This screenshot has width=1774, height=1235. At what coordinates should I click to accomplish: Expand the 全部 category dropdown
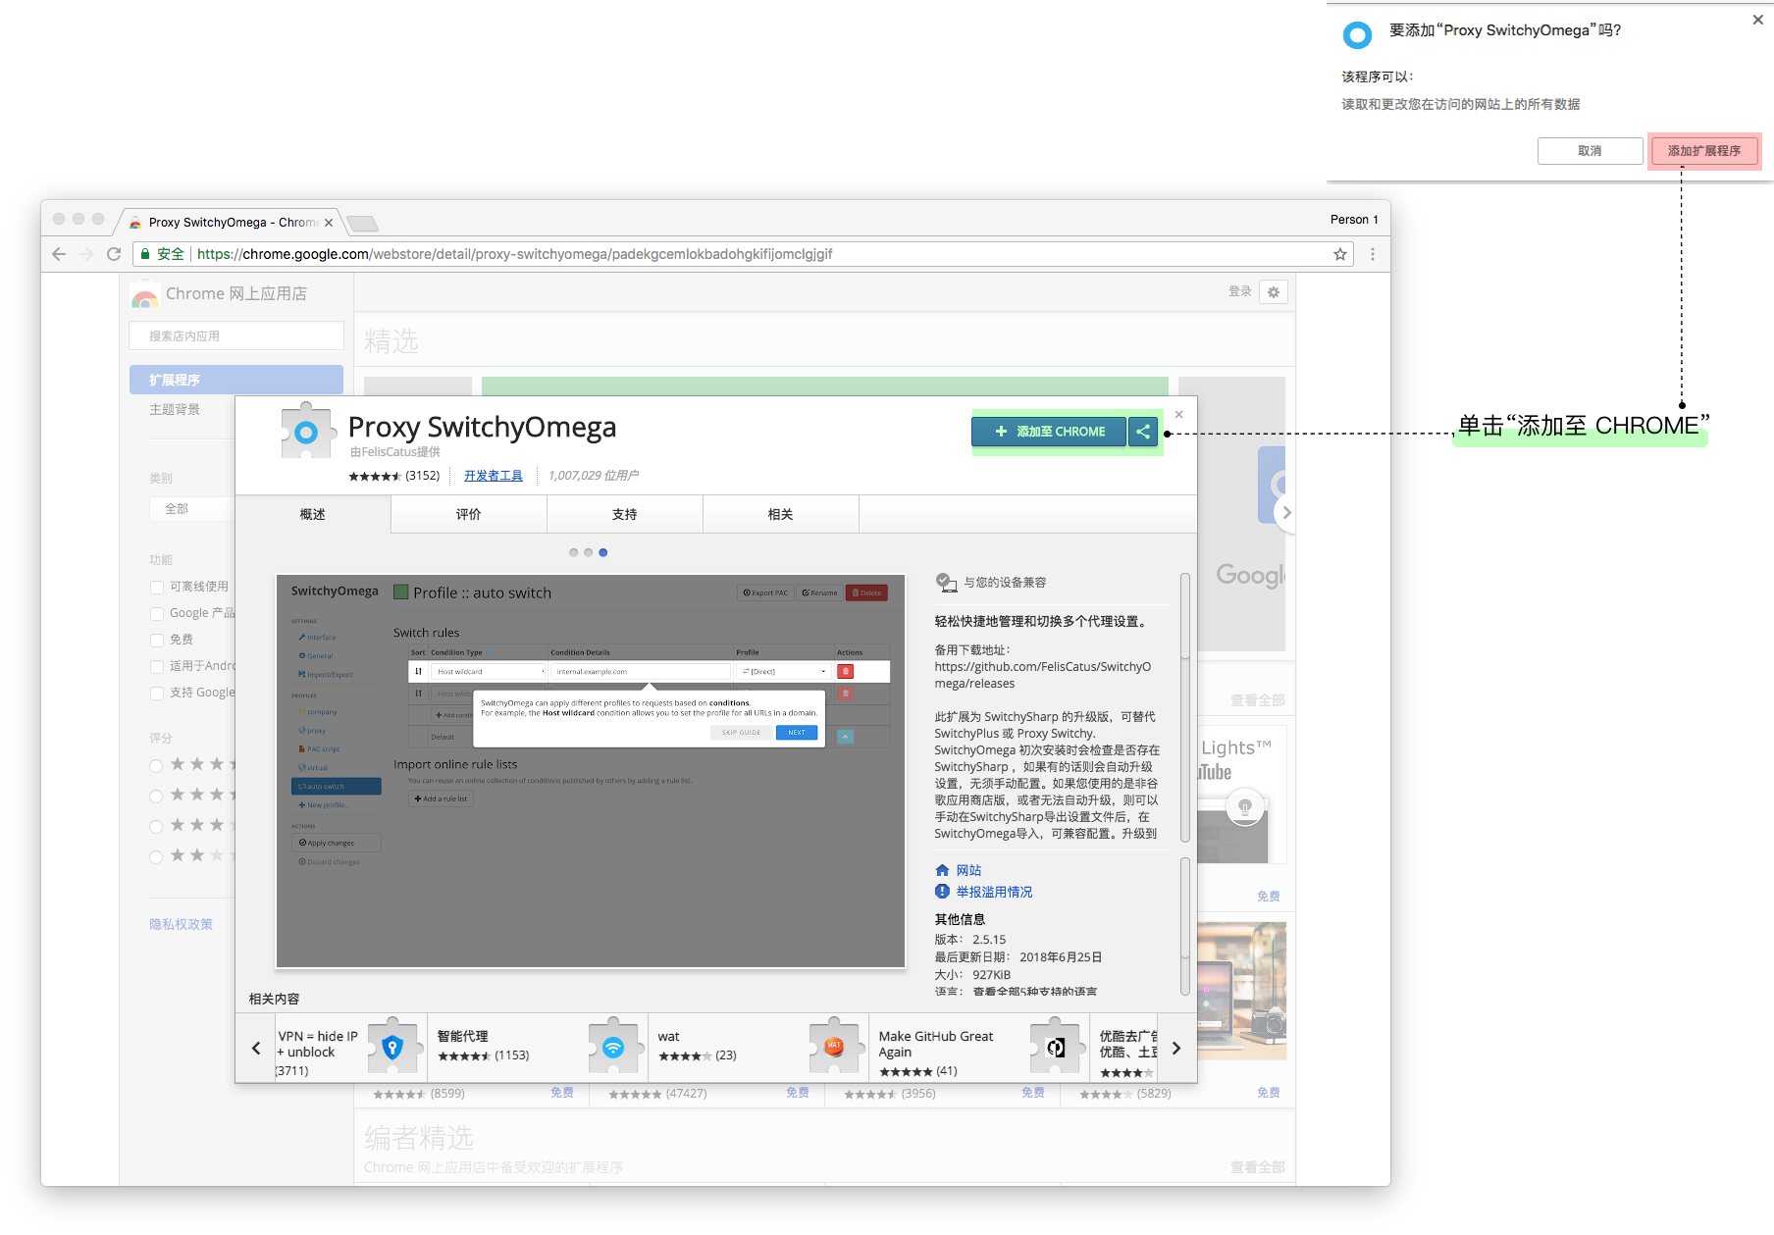(192, 509)
